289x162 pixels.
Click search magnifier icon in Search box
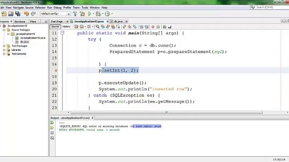click(252, 7)
